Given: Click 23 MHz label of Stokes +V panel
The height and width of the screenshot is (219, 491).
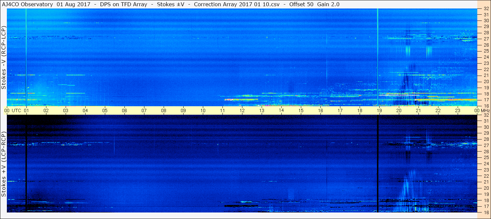Looking at the screenshot, I should click(x=486, y=169).
